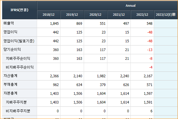Select the 2022/12 column header

tap(142, 15)
